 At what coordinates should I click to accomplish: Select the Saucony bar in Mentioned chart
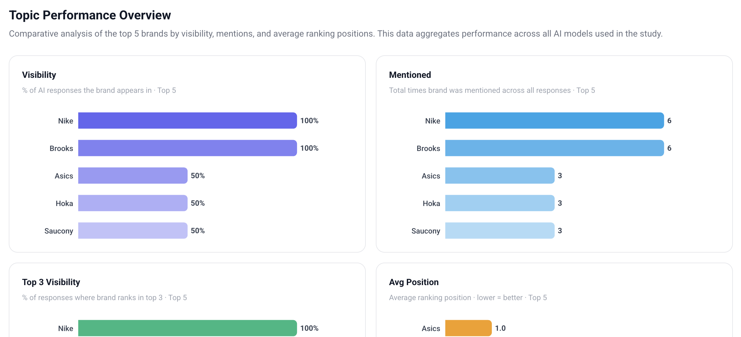tap(500, 231)
